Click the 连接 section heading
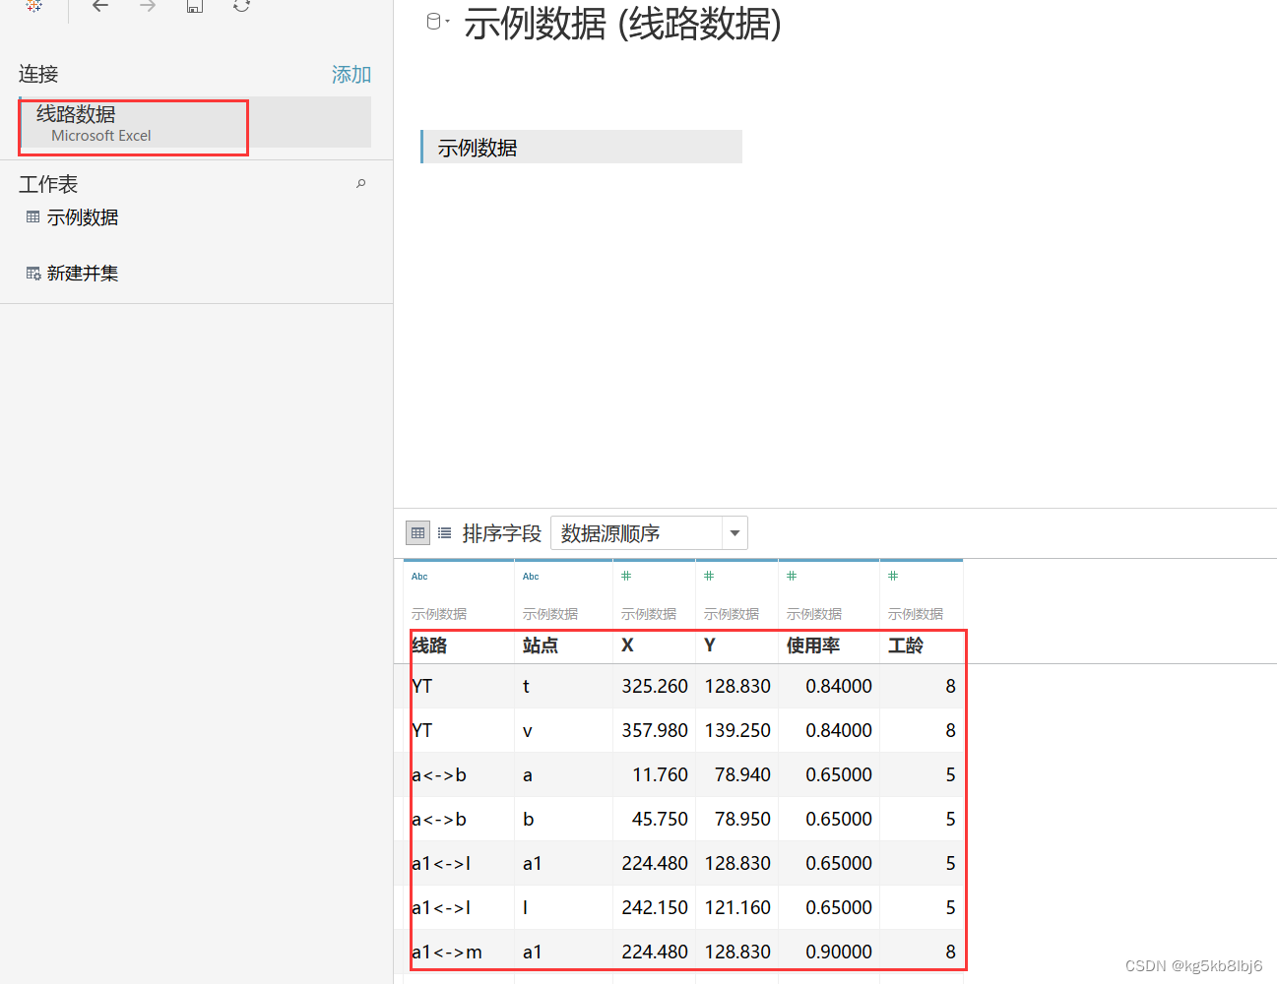 point(38,74)
